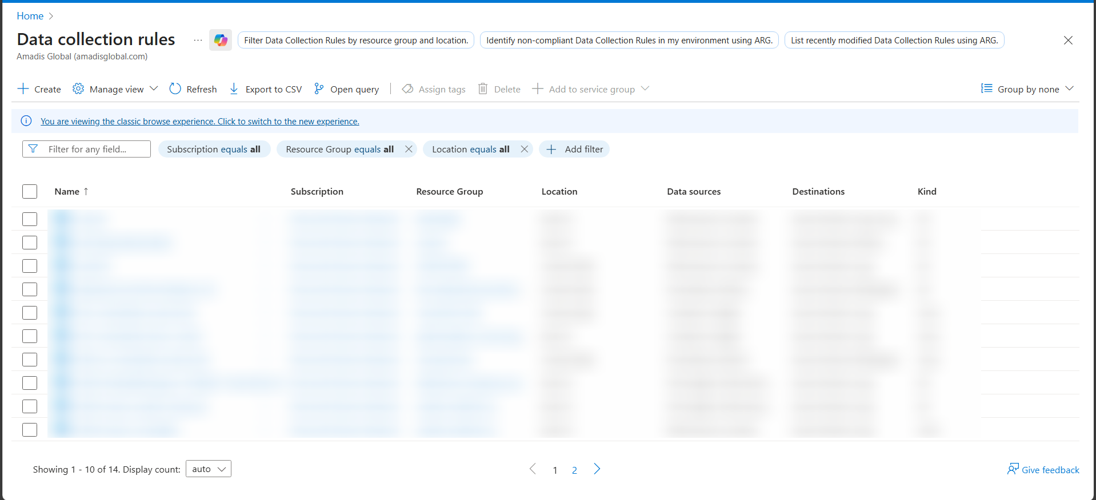
Task: Click the Add filter button
Action: point(575,149)
